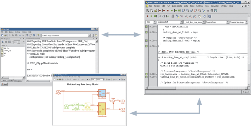This screenshot has height=126, width=251.
Task: Select the Inner loop block in Simulink model
Action: pyautogui.click(x=102, y=93)
